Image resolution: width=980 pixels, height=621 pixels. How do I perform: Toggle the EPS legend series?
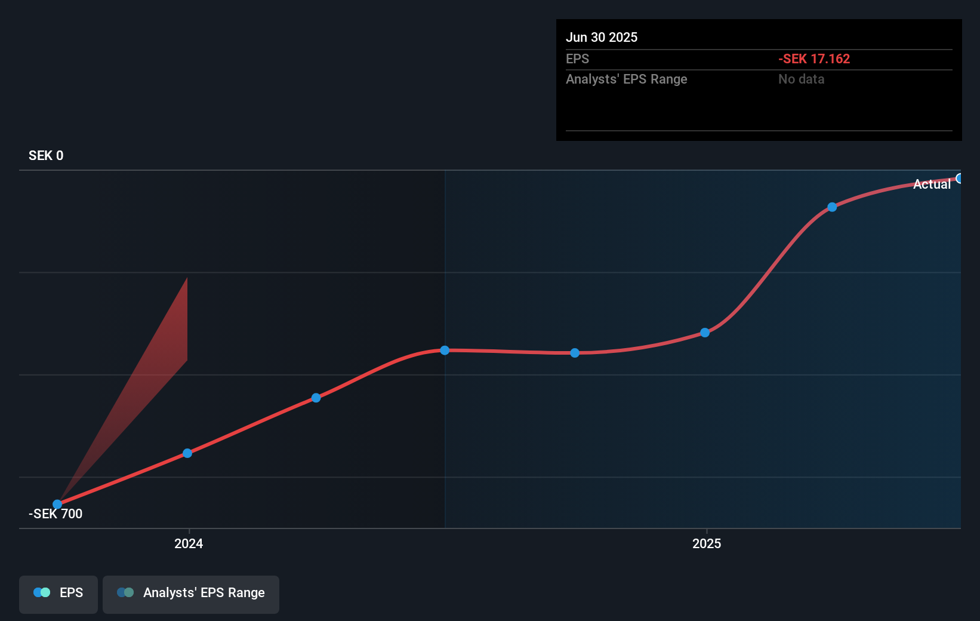[58, 594]
